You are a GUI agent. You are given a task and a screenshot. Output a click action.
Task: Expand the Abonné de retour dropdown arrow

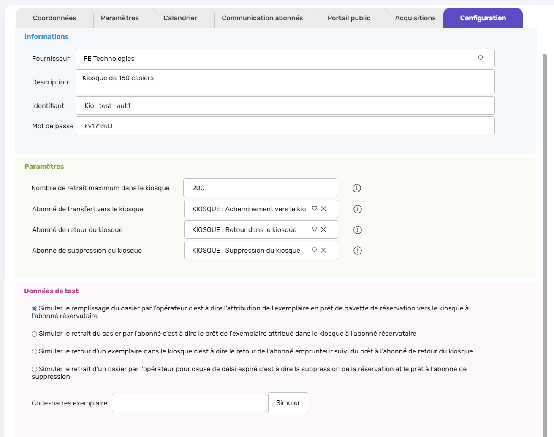[x=315, y=229]
